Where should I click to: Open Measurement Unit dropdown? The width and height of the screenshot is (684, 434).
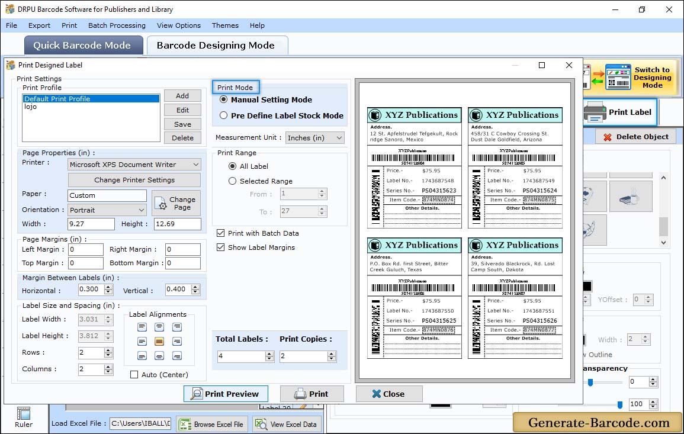pyautogui.click(x=314, y=138)
